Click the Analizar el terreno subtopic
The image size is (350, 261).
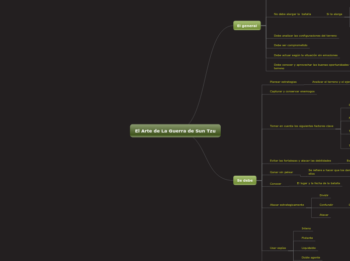(331, 82)
